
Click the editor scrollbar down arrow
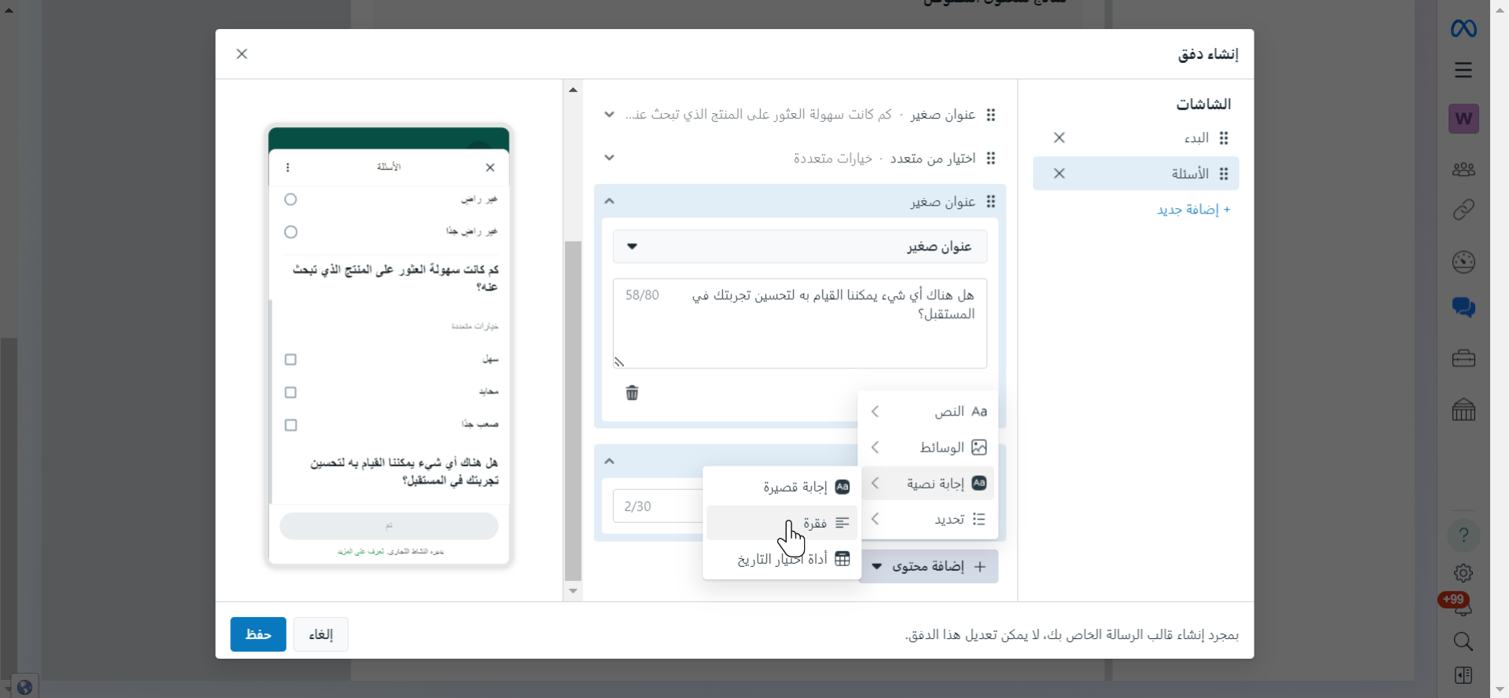pos(573,591)
